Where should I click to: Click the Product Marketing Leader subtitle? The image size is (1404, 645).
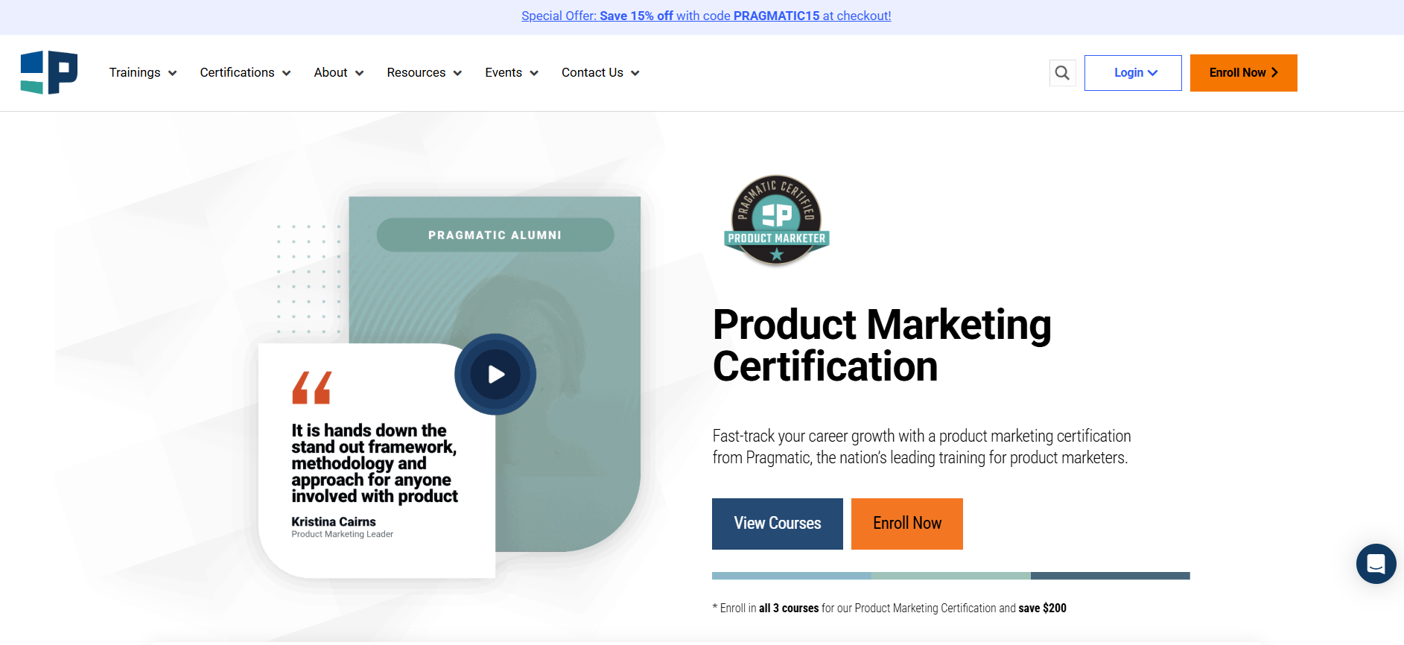[x=343, y=534]
